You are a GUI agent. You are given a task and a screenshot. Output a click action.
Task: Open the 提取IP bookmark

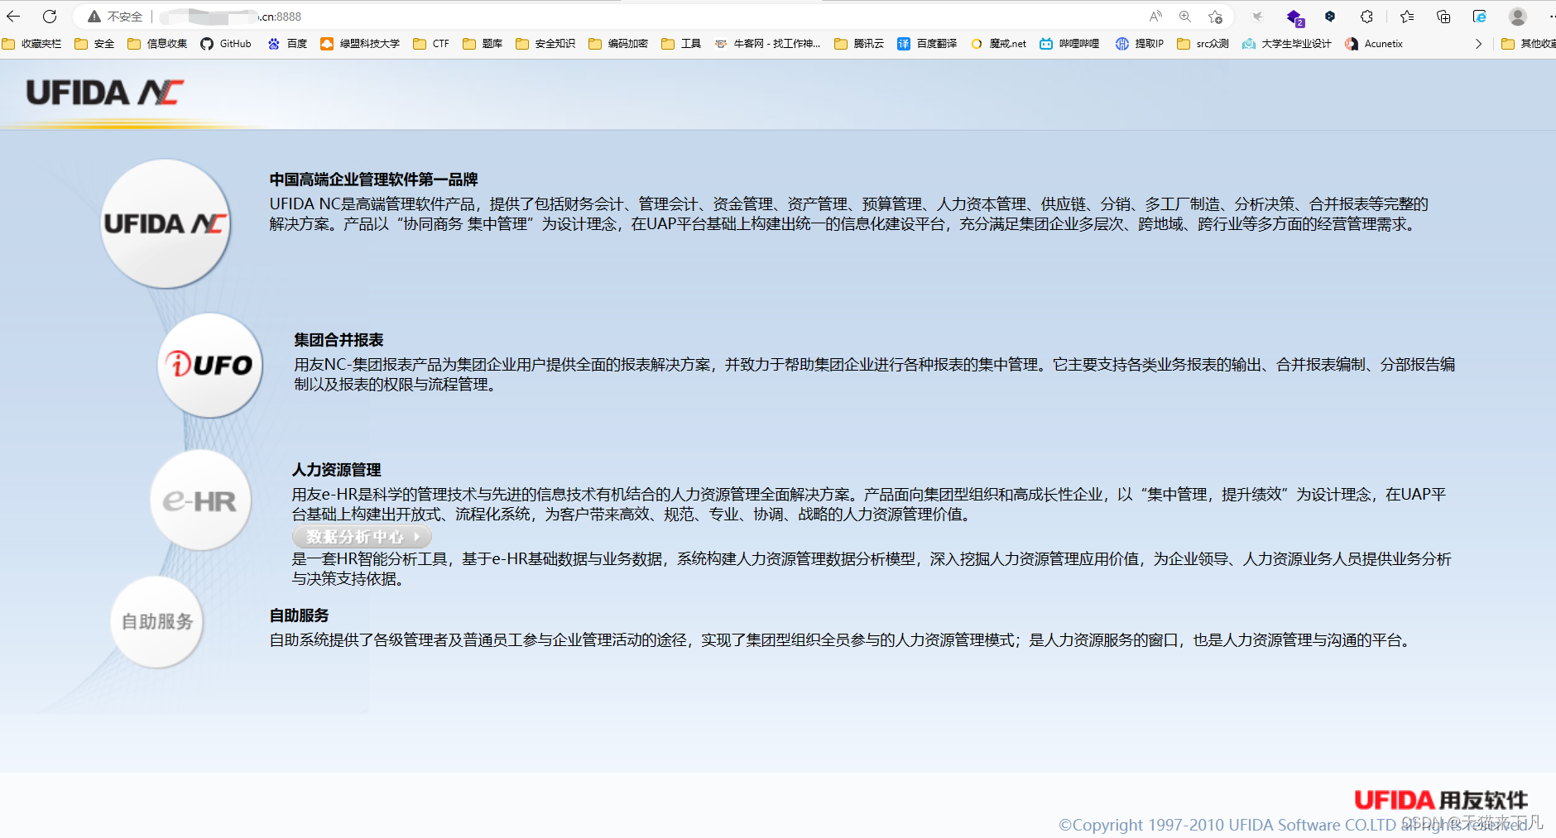click(x=1140, y=44)
